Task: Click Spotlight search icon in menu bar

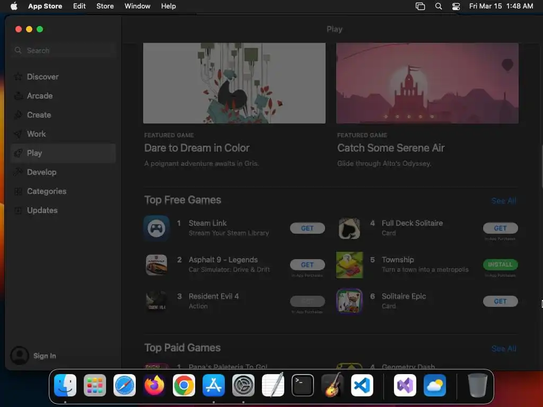Action: click(439, 6)
